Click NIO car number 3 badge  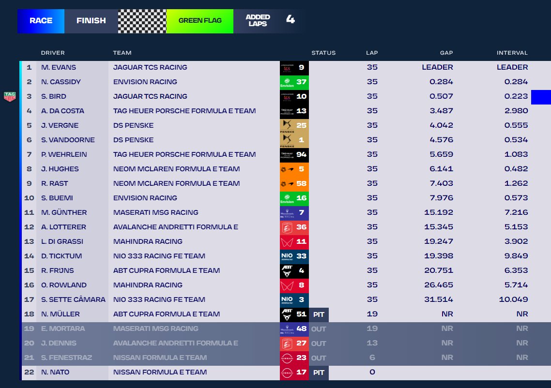(294, 300)
